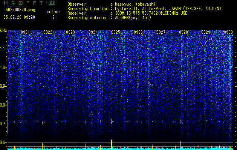
Task: Click the 0923 time marker
Action: click(x=70, y=32)
